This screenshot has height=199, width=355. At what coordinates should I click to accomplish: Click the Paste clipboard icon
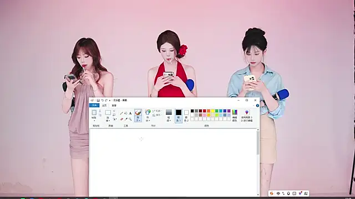[94, 112]
